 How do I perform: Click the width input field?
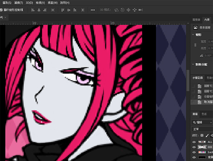point(210,42)
